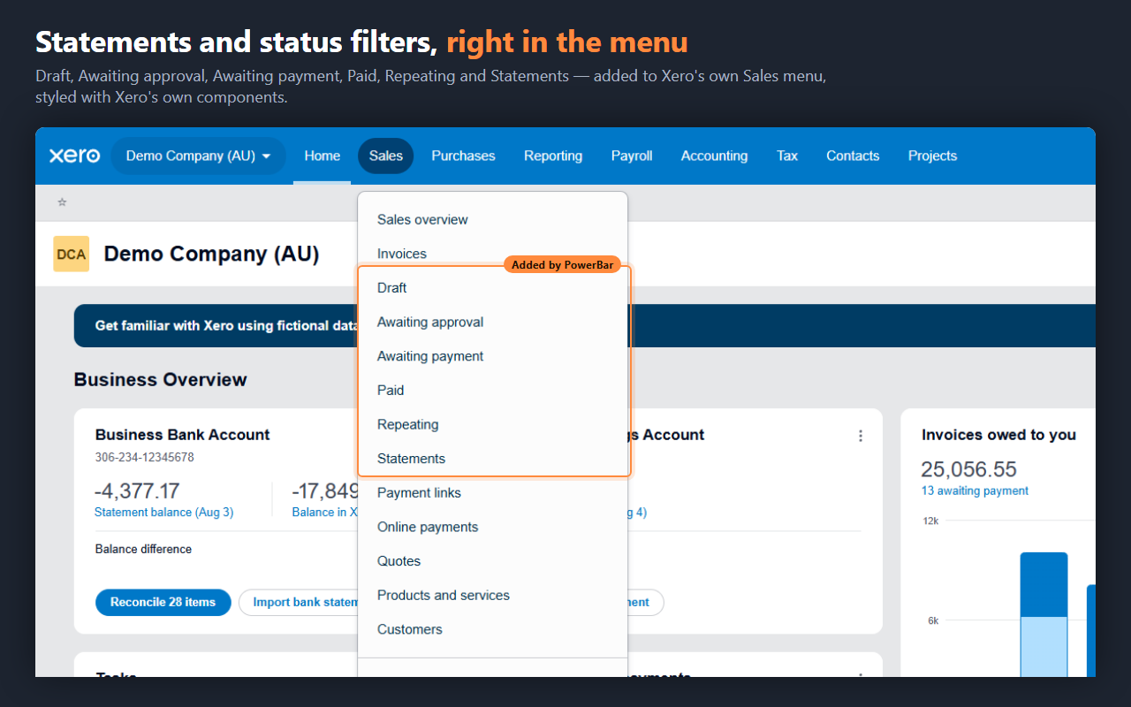
Task: Open the Savings Account card options menu
Action: tap(861, 436)
